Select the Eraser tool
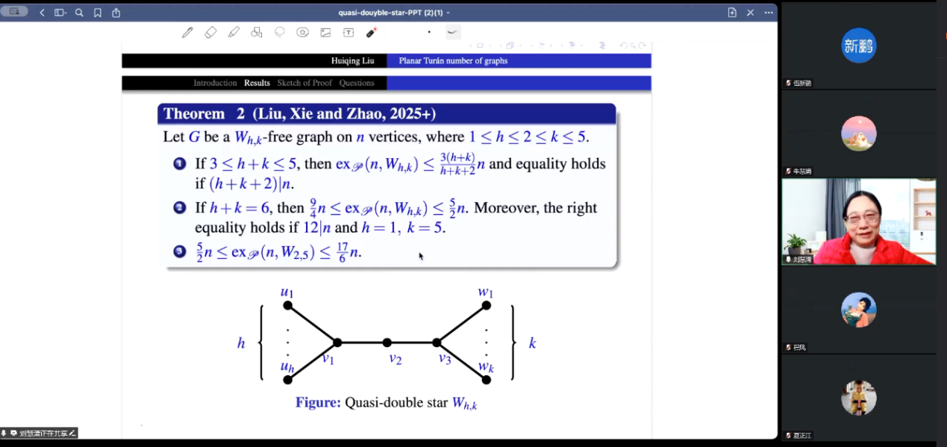 [x=210, y=32]
